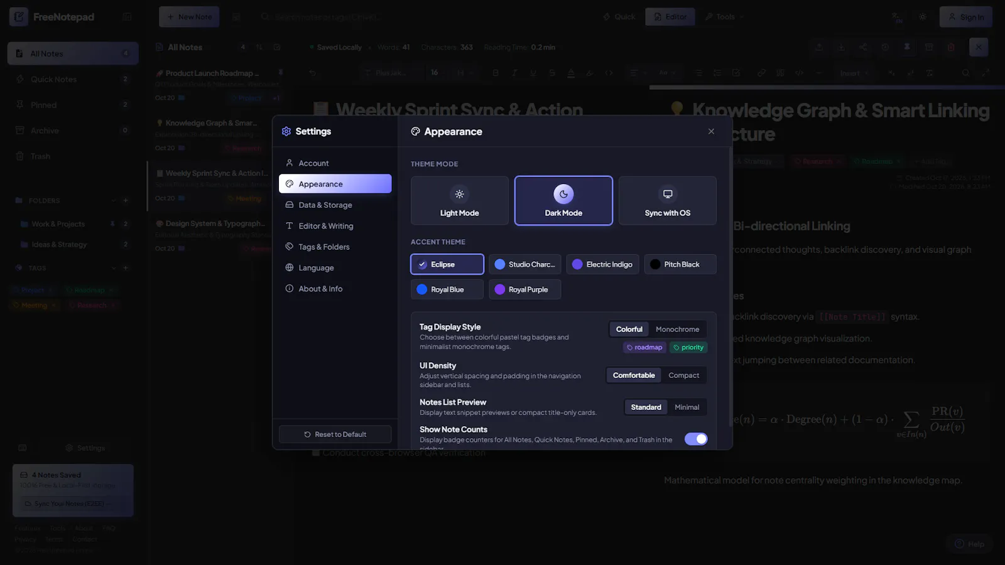
Task: Open the Account settings section
Action: tap(335, 163)
